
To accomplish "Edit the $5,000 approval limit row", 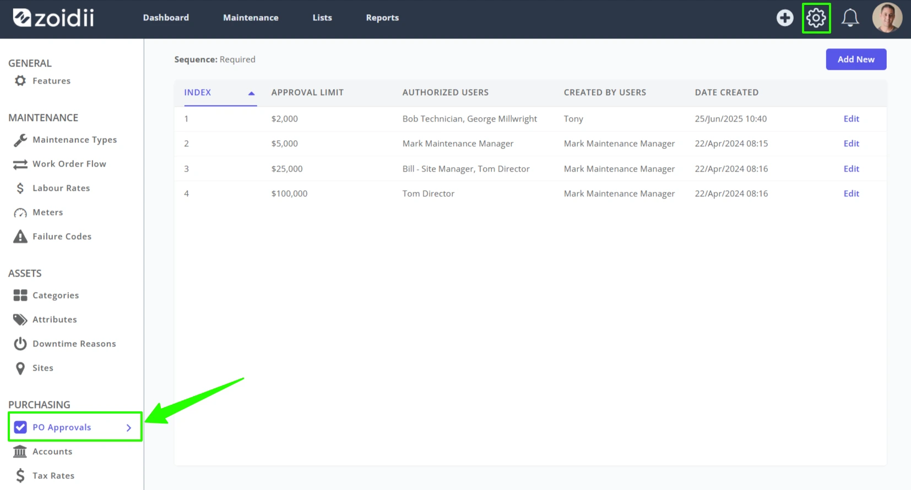I will click(851, 144).
